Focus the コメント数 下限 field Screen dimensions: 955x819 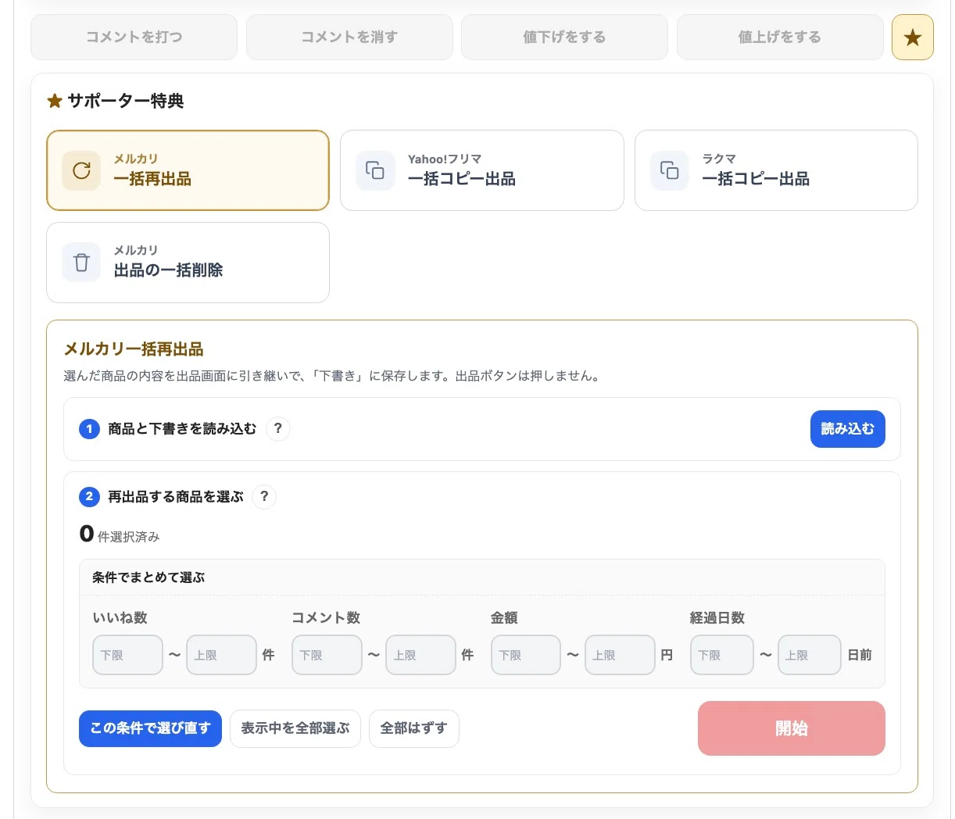[327, 655]
